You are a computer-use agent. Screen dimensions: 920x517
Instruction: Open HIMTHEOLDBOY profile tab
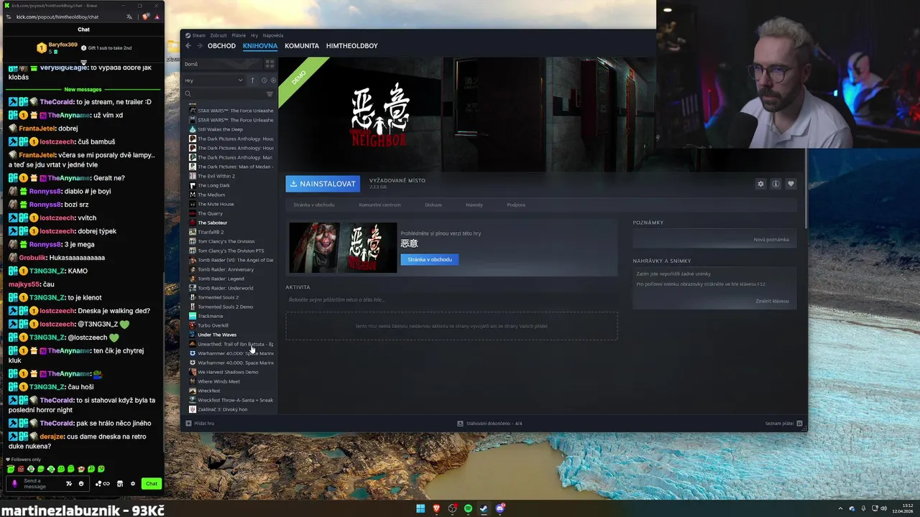(x=352, y=46)
